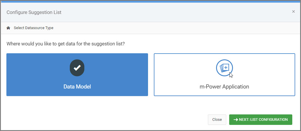The height and width of the screenshot is (131, 301).
Task: Click the "m-Power Application" label text
Action: point(224,87)
